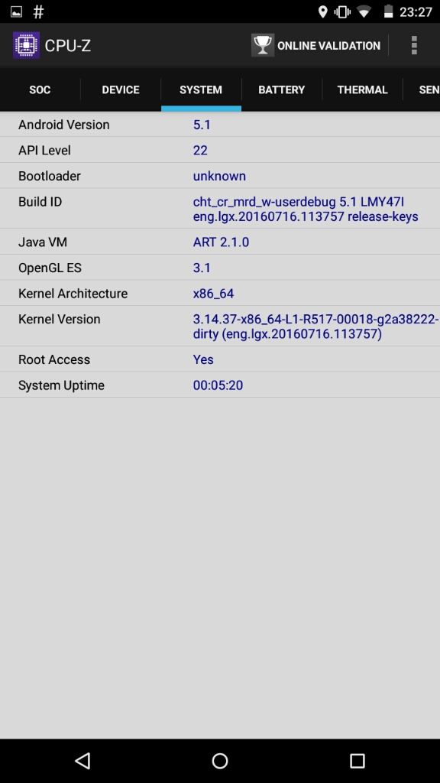Click the ONLINE VALIDATION button label
The height and width of the screenshot is (783, 440).
point(328,45)
